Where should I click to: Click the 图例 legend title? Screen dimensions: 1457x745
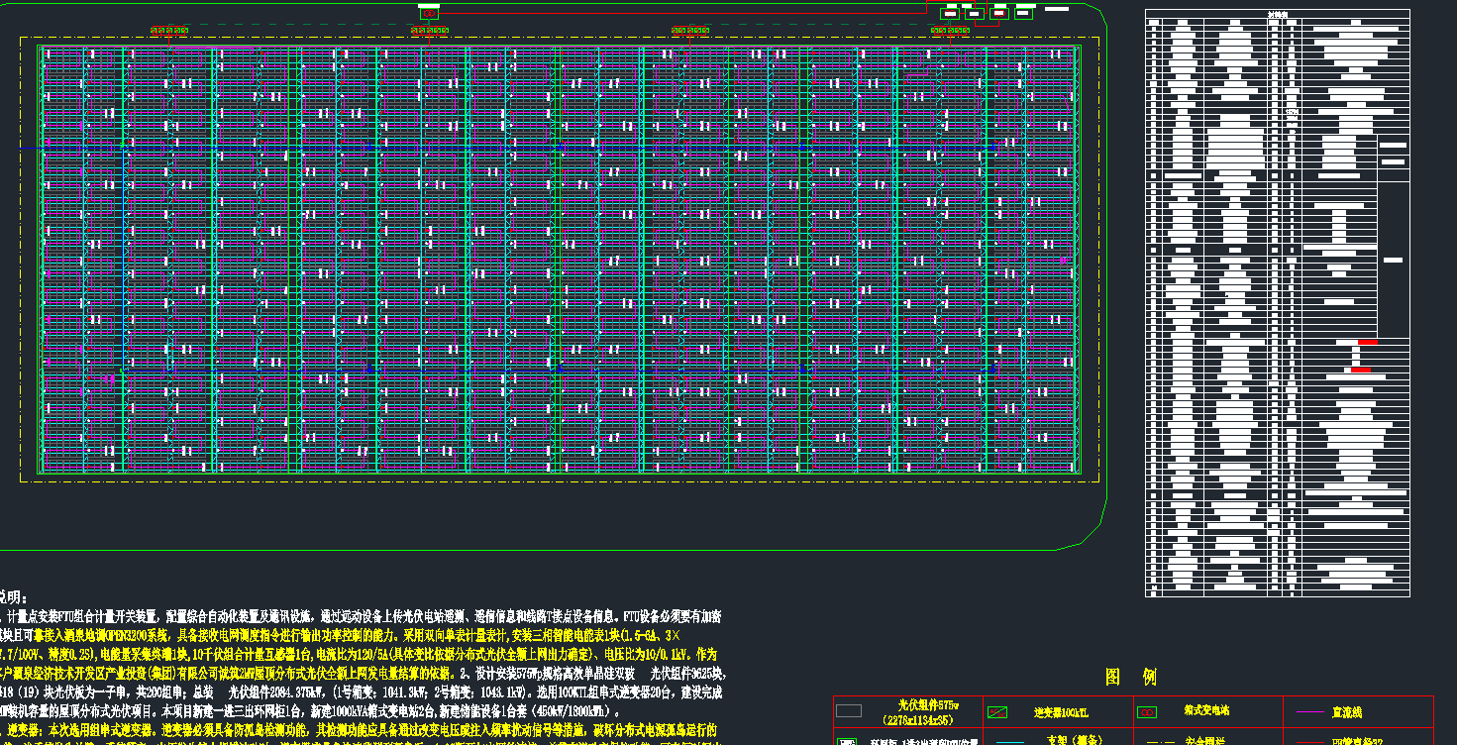1130,678
